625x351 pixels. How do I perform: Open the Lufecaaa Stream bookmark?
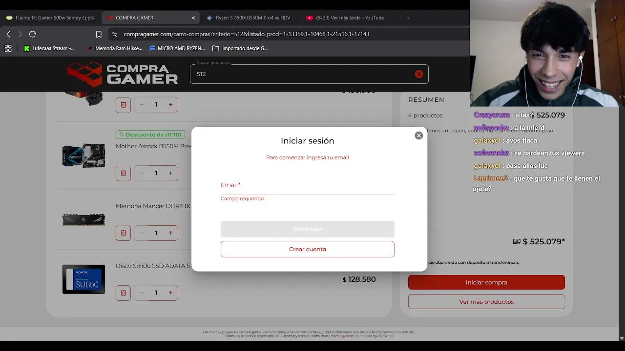[x=49, y=48]
